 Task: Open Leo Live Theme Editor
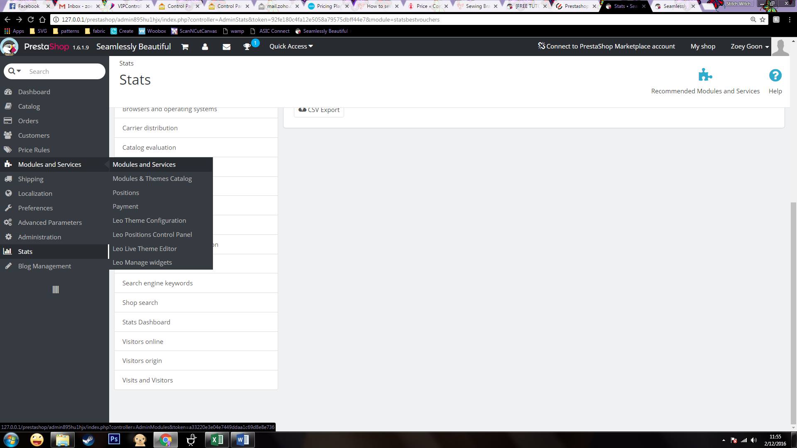tap(145, 249)
